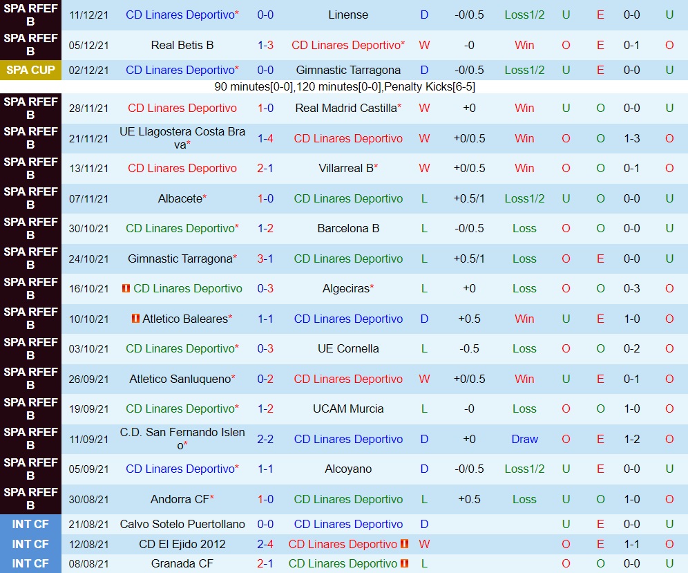688x573 pixels.
Task: Open the UCAM Murcia team link
Action: pos(348,408)
